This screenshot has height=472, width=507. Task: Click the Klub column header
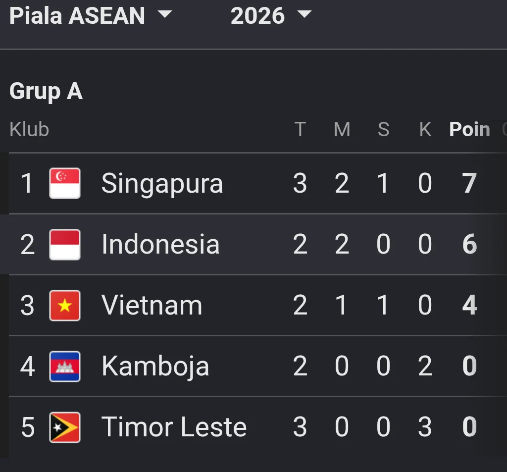[x=29, y=129]
